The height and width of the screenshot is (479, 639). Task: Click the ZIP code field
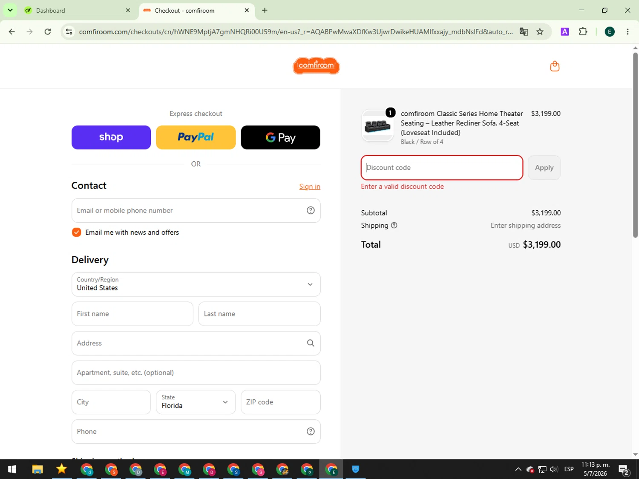pyautogui.click(x=280, y=402)
